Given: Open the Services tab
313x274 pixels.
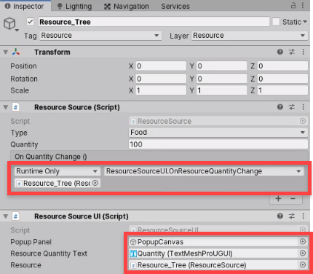Looking at the screenshot, I should point(175,7).
